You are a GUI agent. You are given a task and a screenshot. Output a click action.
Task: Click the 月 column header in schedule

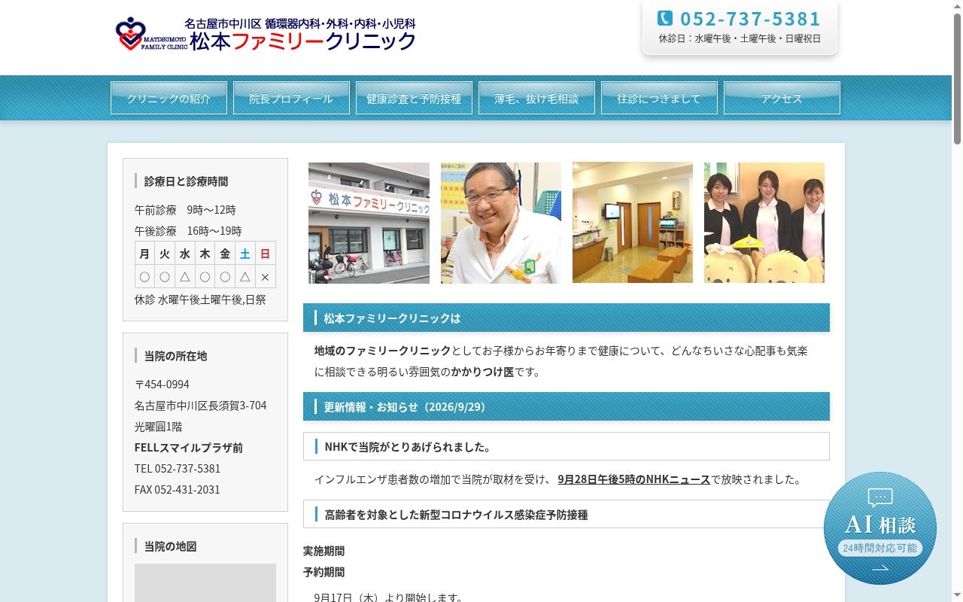(144, 254)
